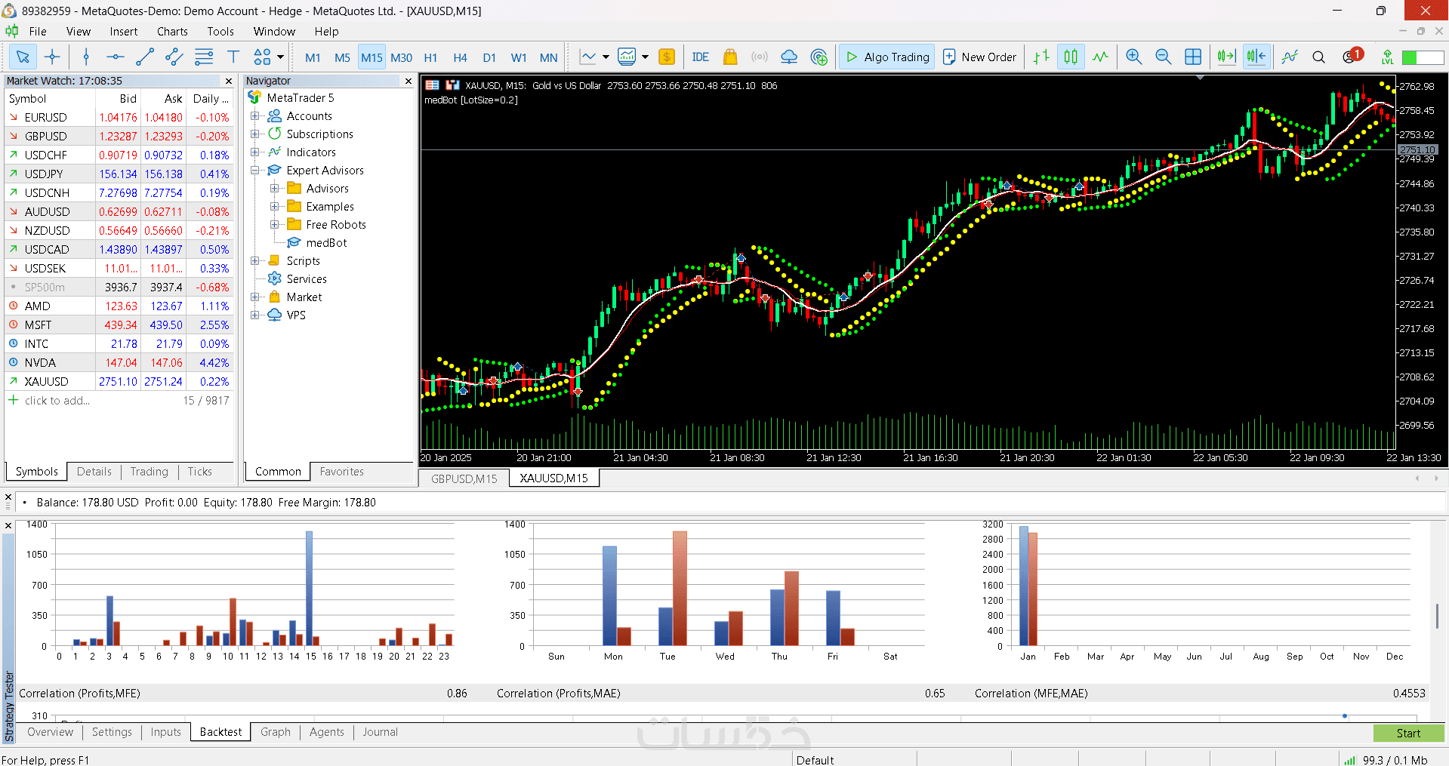This screenshot has width=1449, height=766.
Task: Click the radar icon with green plus
Action: pos(819,57)
